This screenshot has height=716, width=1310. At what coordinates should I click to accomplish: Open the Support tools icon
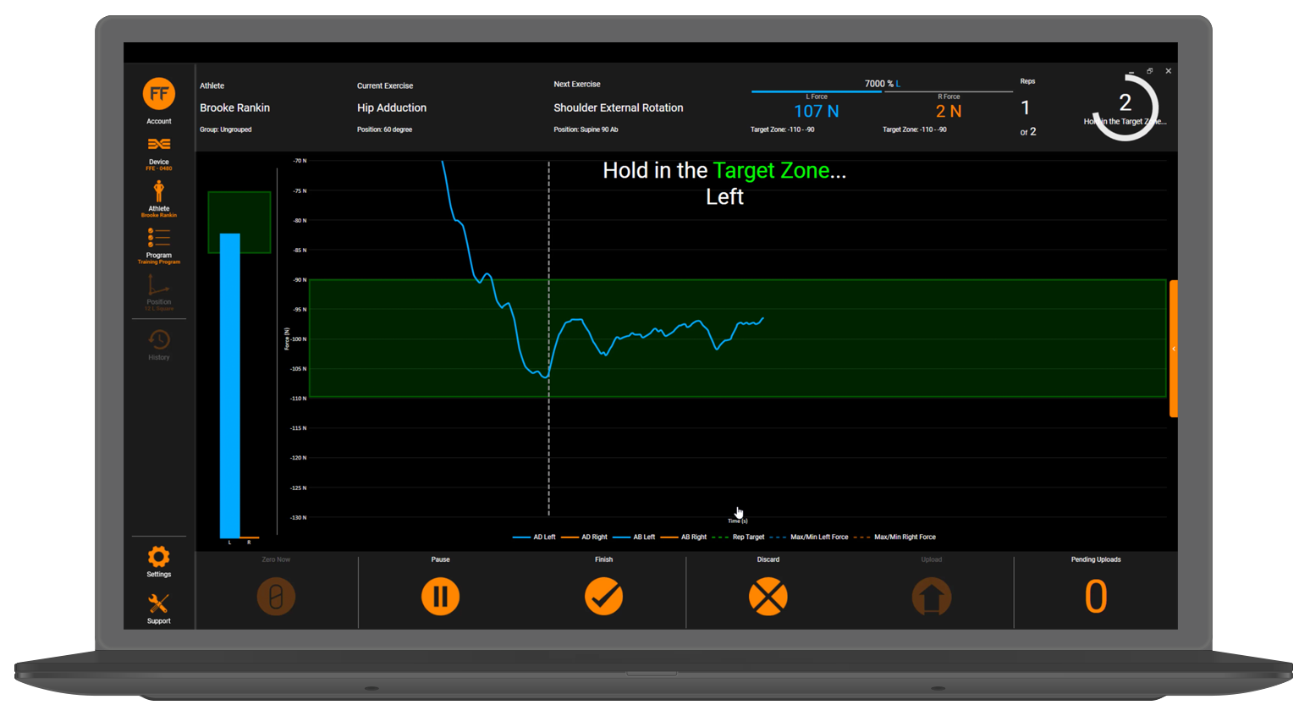159,603
